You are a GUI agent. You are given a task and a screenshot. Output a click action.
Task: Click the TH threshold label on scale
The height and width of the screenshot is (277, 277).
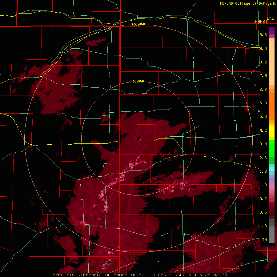tap(264, 240)
